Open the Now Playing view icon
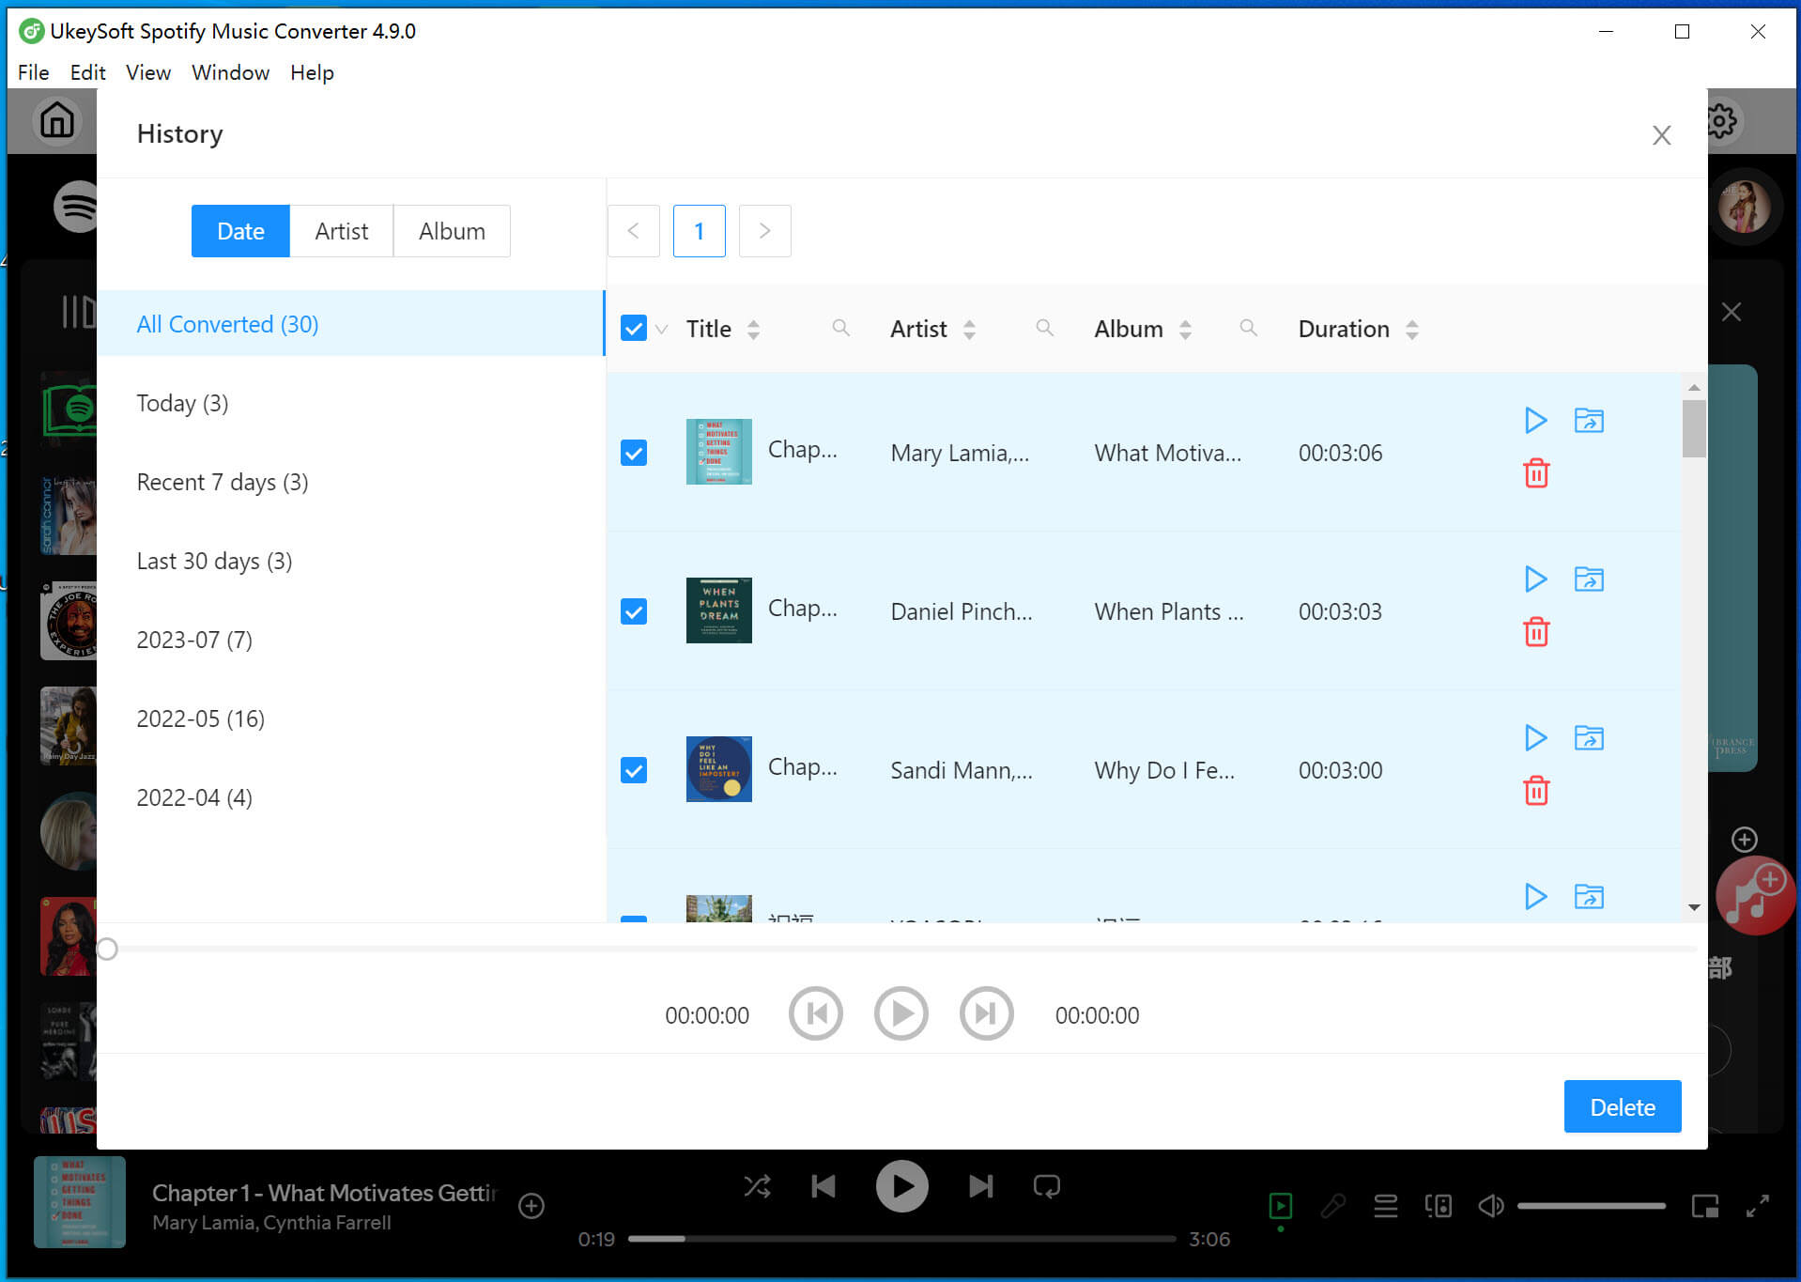 click(1280, 1206)
